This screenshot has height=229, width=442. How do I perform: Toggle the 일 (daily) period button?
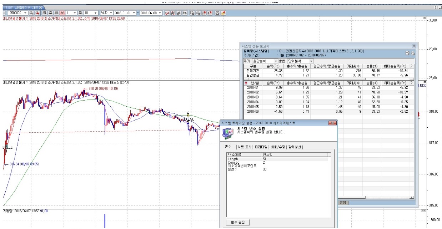click(45, 13)
